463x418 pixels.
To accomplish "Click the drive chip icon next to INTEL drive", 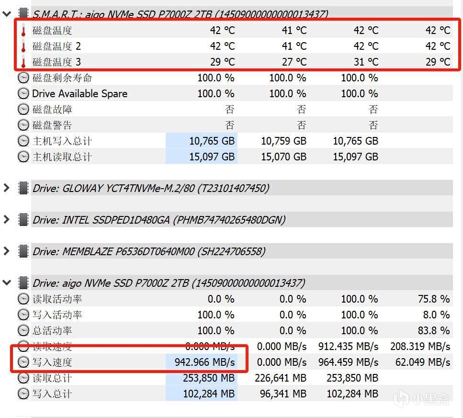I will click(x=23, y=220).
